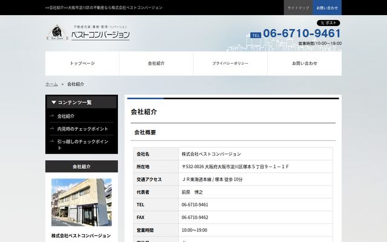Click the 所在地 row label
Image resolution: width=387 pixels, height=242 pixels.
click(143, 167)
